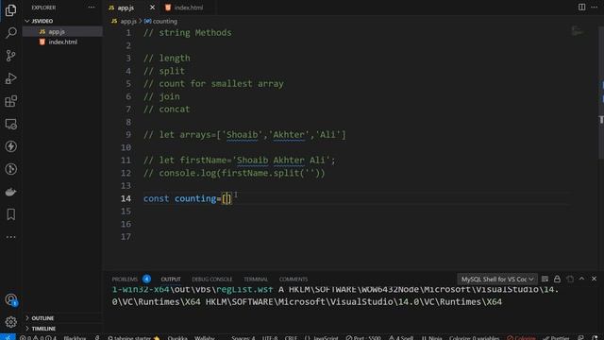Open the Output panel tab
This screenshot has height=340, width=604.
tap(171, 279)
